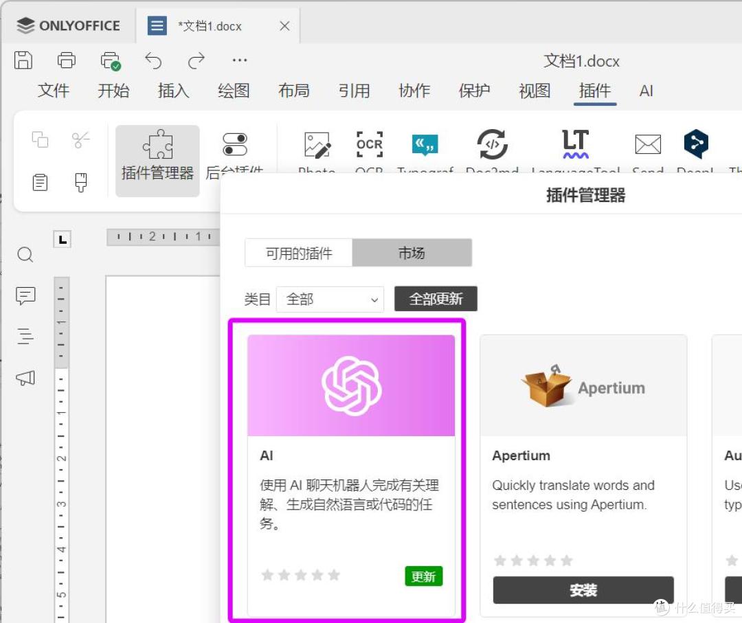Viewport: 742px width, 623px height.
Task: Launch the Send mail plugin
Action: (x=648, y=151)
